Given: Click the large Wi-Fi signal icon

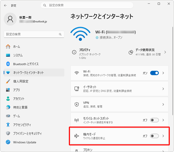Looking at the screenshot, I should 80,34.
